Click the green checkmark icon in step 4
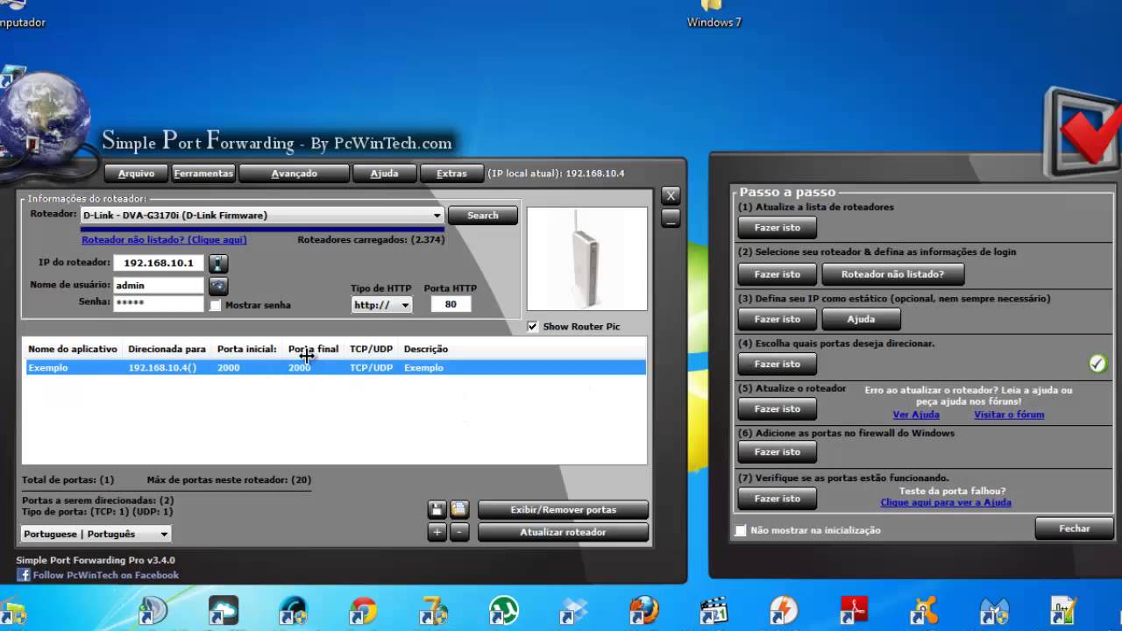 point(1097,363)
